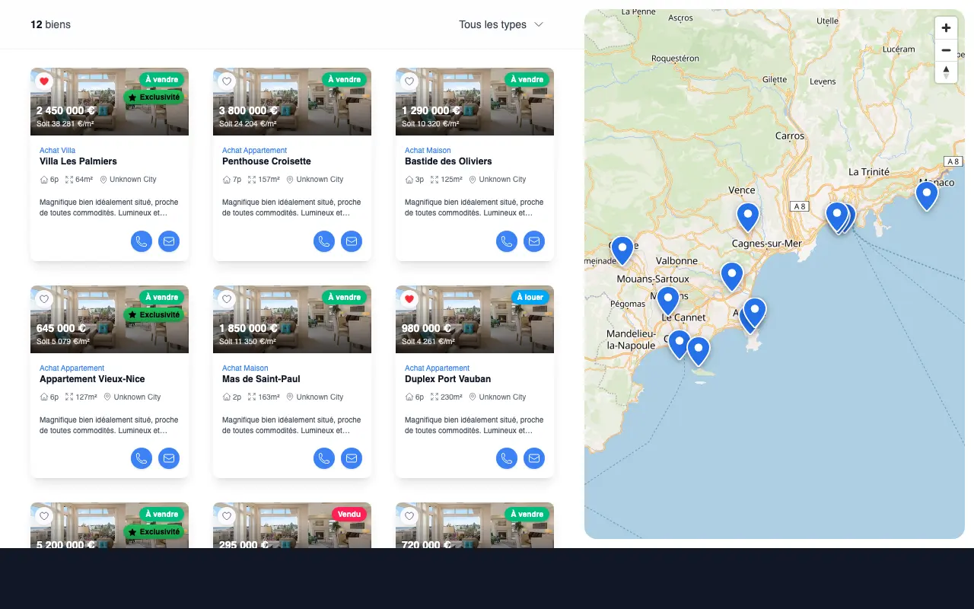The width and height of the screenshot is (974, 609).
Task: Favorite the Mas de Saint-Paul listing
Action: [x=227, y=299]
